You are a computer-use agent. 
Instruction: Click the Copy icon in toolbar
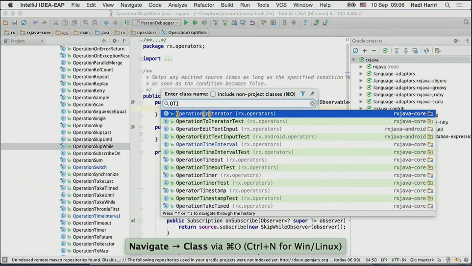(65, 22)
